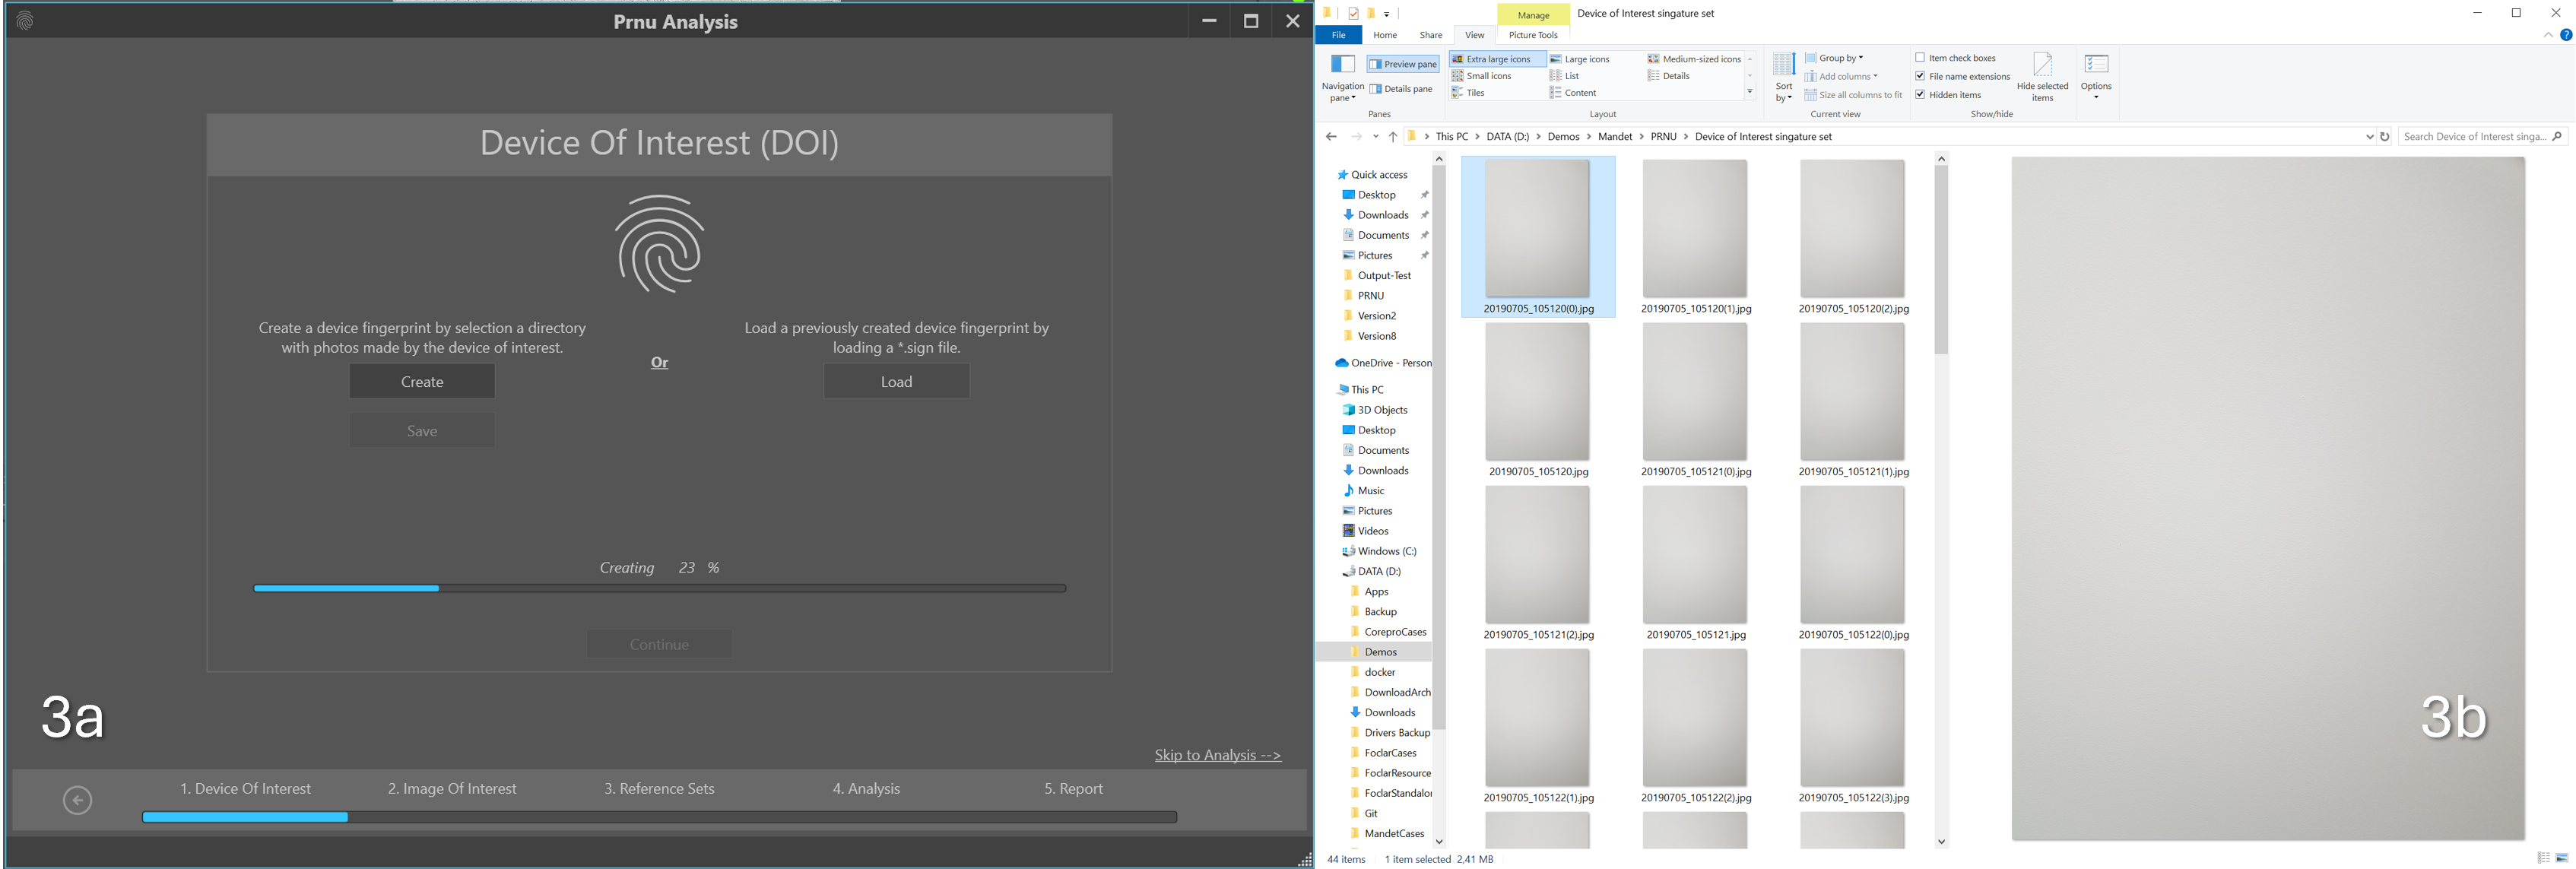Expand the layout gallery More arrow
The height and width of the screenshot is (869, 2576).
(1750, 92)
